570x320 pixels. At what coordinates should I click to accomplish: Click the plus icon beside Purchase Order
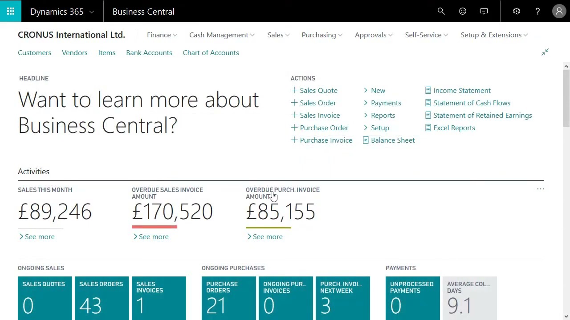[x=294, y=128]
